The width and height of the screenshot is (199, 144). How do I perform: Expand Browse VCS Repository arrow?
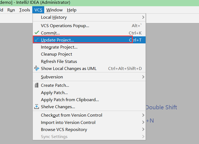click(143, 129)
